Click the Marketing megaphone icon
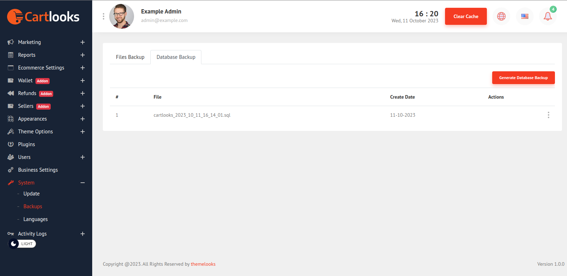This screenshot has height=276, width=567. click(11, 42)
